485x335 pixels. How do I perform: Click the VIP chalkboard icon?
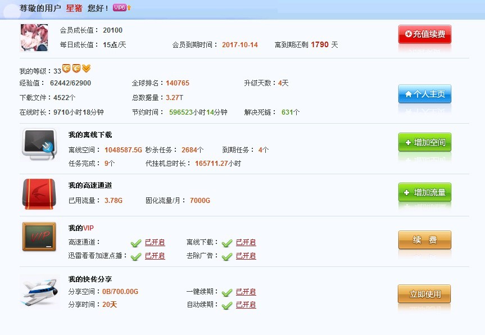[39, 236]
